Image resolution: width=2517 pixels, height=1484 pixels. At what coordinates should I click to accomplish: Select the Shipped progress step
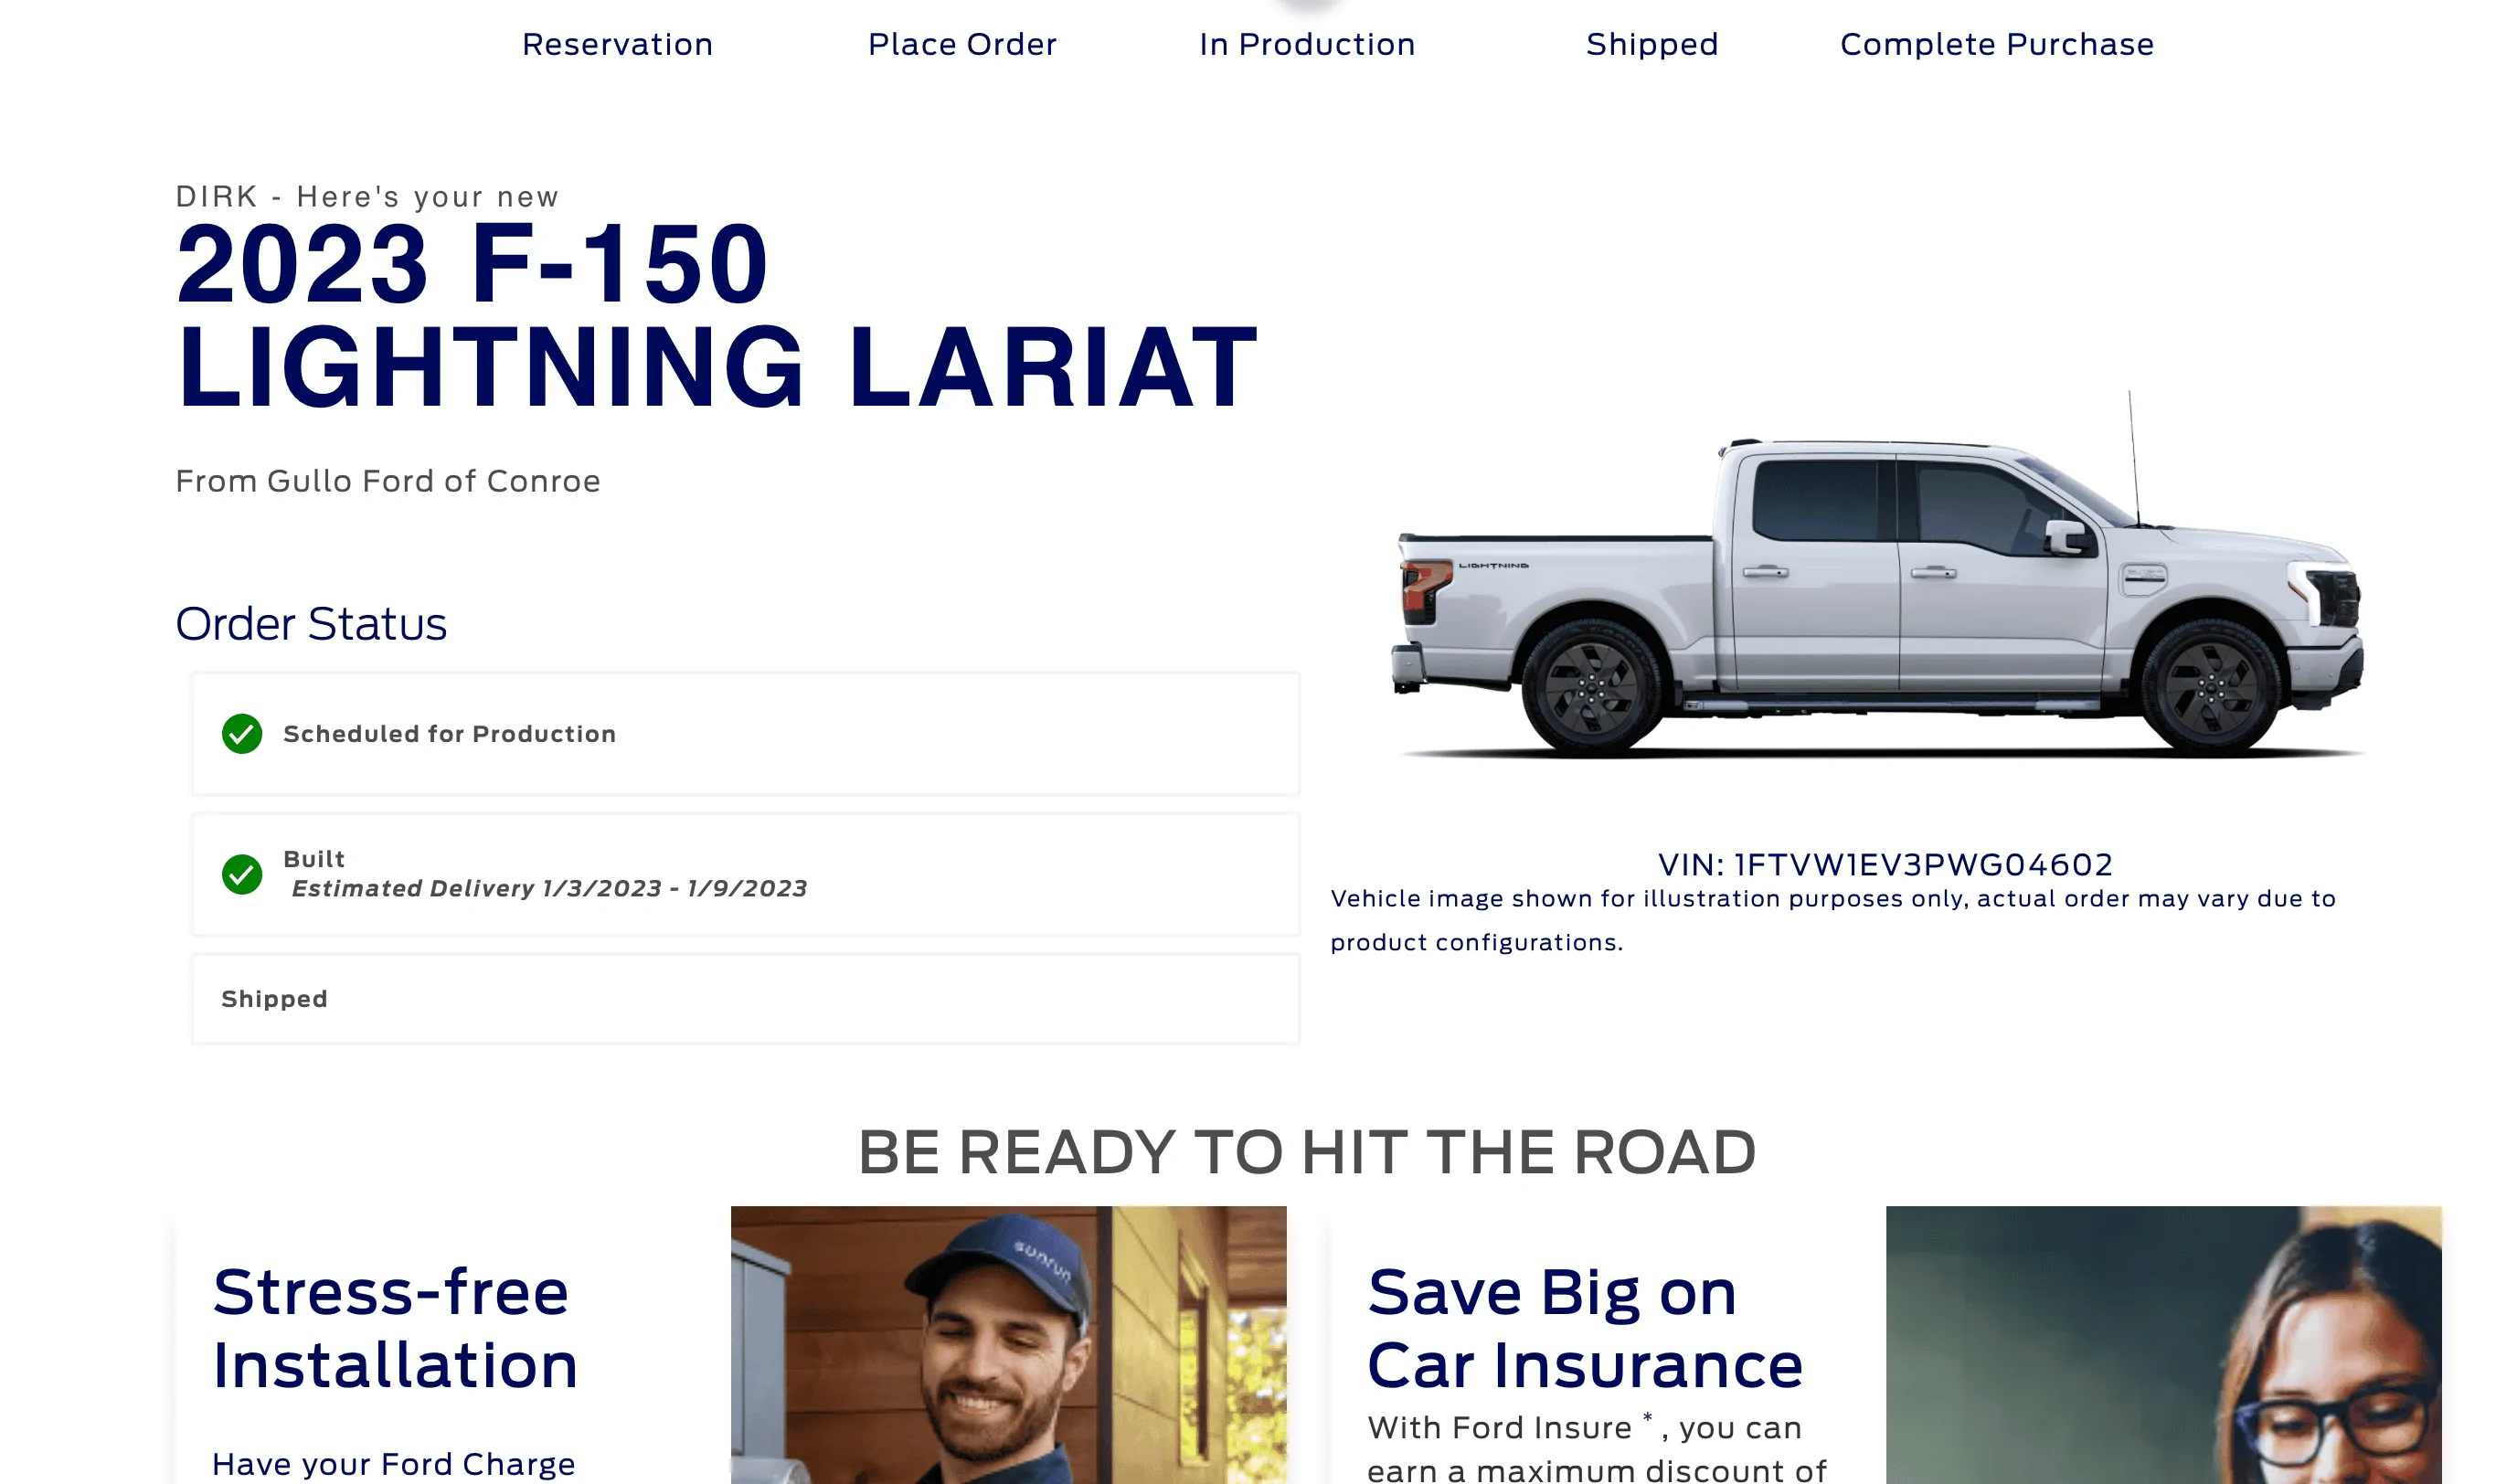tap(1651, 44)
